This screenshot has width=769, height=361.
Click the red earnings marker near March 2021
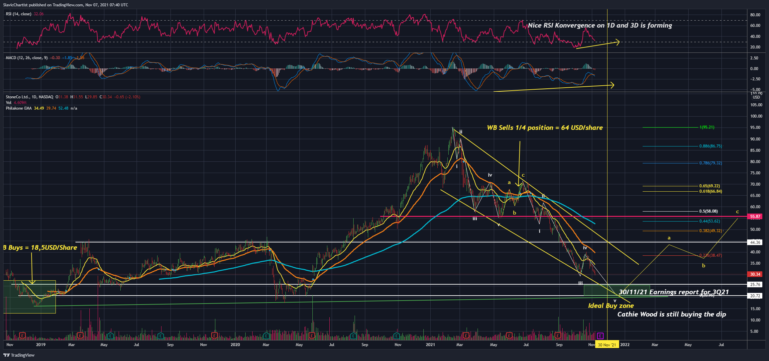point(466,336)
